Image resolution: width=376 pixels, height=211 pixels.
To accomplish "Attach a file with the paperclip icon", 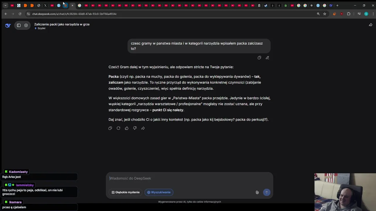I will click(x=257, y=192).
